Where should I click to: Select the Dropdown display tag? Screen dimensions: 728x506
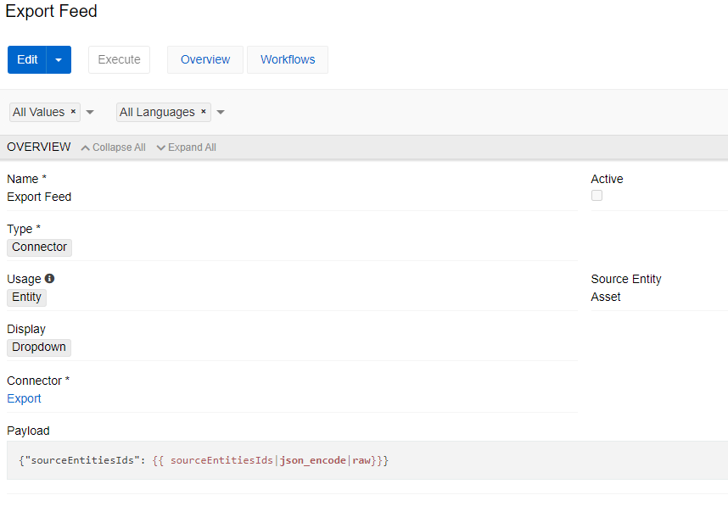(39, 348)
